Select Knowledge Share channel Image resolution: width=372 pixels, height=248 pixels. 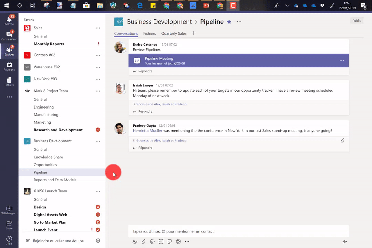point(48,157)
